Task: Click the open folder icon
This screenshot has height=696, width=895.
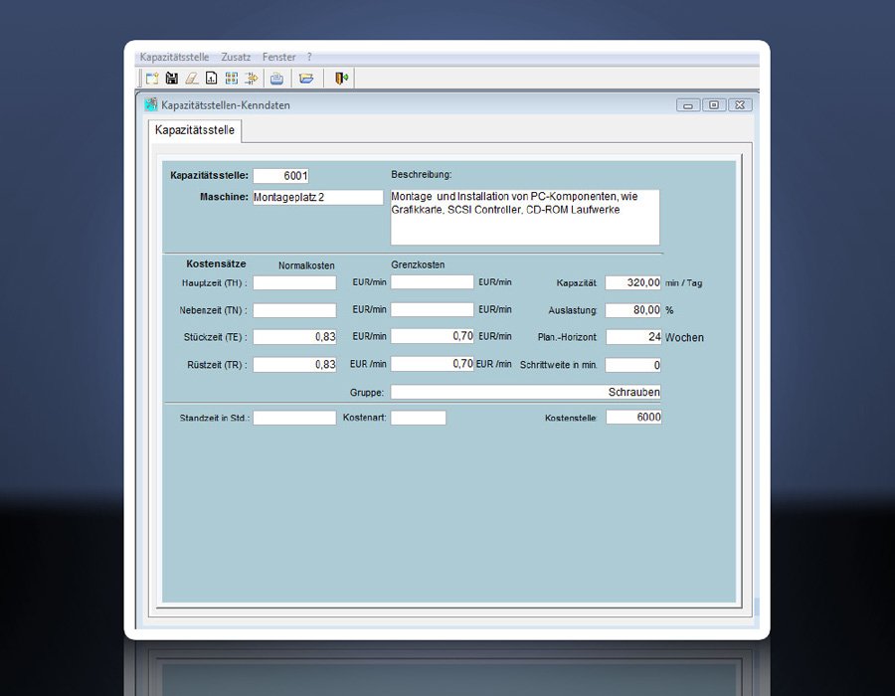Action: coord(306,79)
